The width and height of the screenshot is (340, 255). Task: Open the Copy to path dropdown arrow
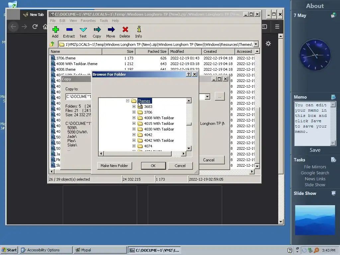[208, 97]
